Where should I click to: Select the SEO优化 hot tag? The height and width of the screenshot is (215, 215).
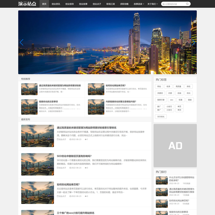tap(161, 117)
